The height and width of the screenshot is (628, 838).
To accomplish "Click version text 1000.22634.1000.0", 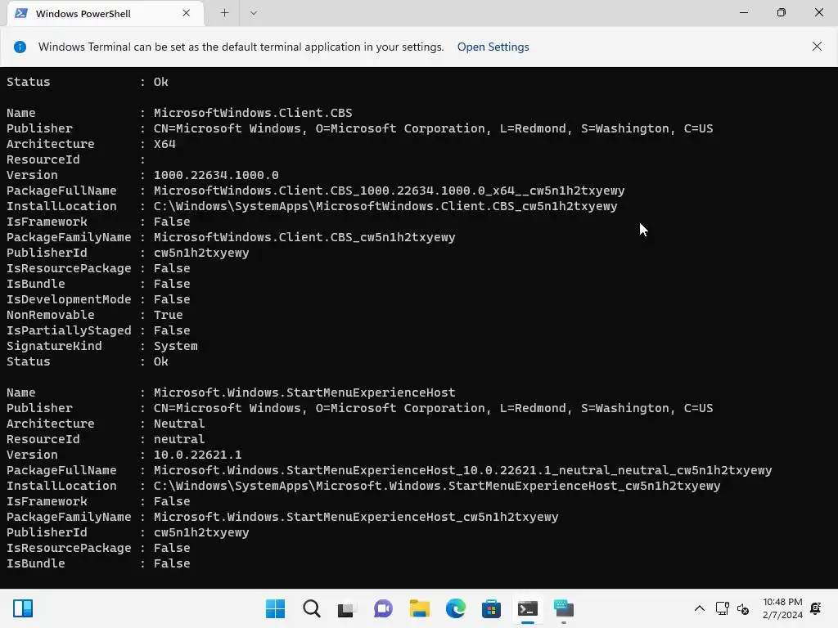I will (x=216, y=175).
